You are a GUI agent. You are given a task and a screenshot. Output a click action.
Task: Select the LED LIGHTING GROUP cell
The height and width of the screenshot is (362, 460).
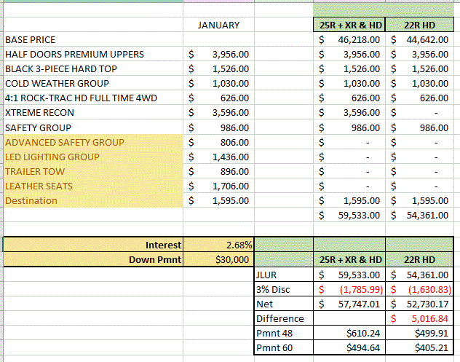[x=93, y=157]
